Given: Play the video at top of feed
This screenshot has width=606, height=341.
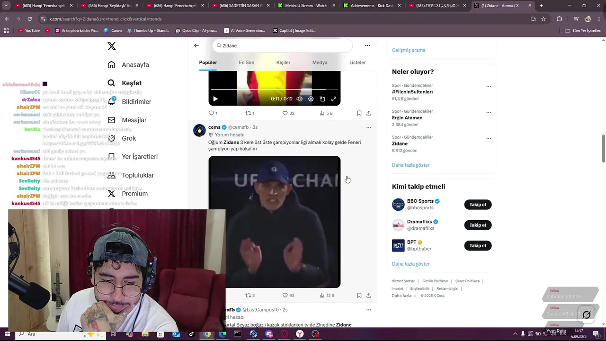Looking at the screenshot, I should [215, 99].
